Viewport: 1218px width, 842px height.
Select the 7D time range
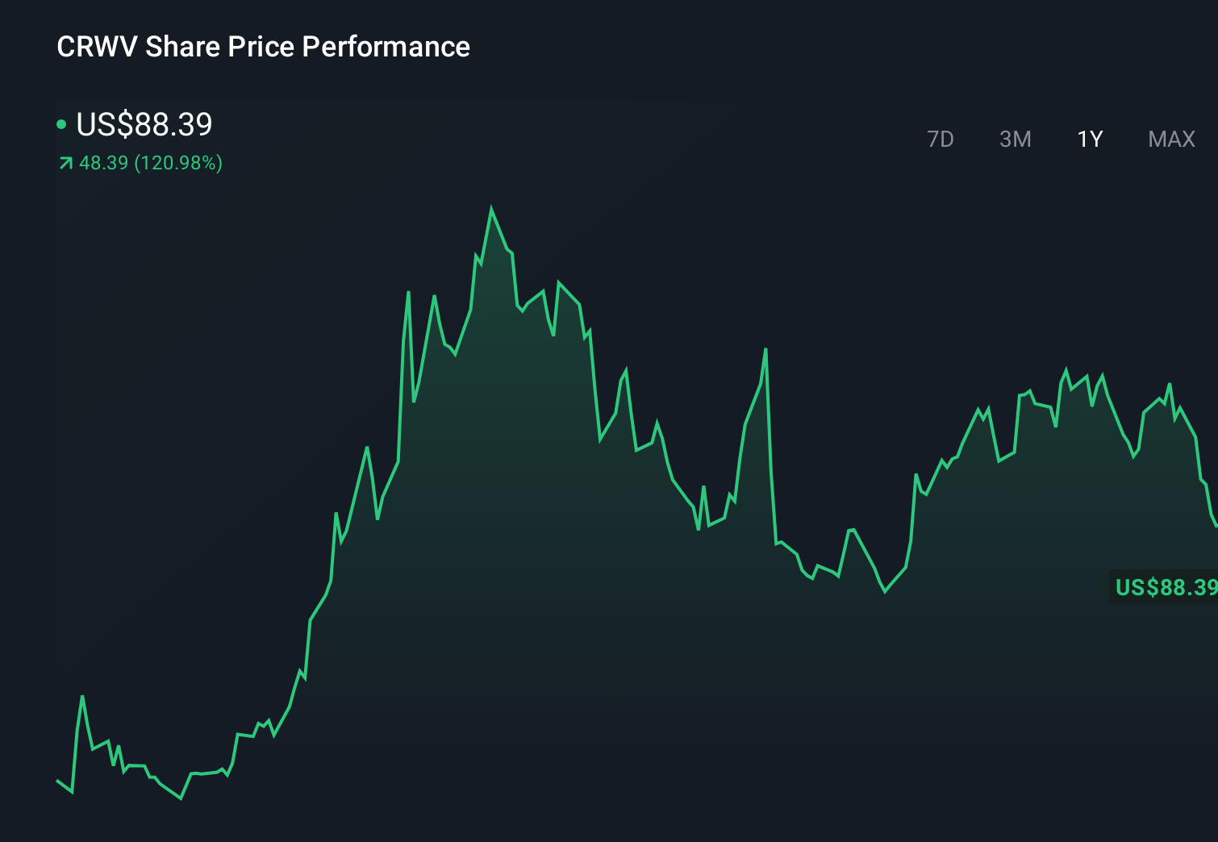click(941, 139)
